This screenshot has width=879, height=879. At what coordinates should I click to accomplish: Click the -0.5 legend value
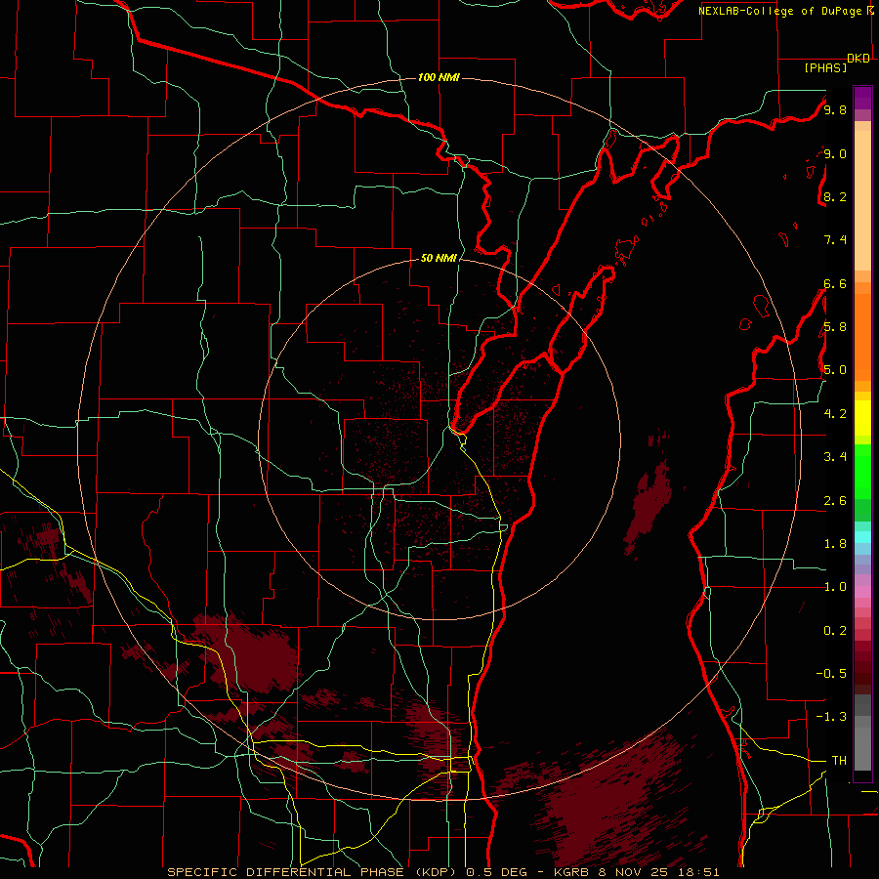coord(831,674)
